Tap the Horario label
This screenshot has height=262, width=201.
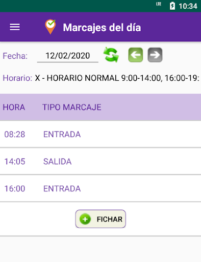(17, 78)
